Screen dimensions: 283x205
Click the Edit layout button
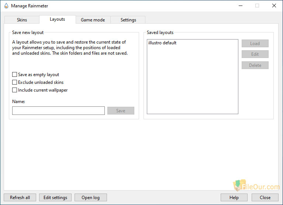[255, 54]
